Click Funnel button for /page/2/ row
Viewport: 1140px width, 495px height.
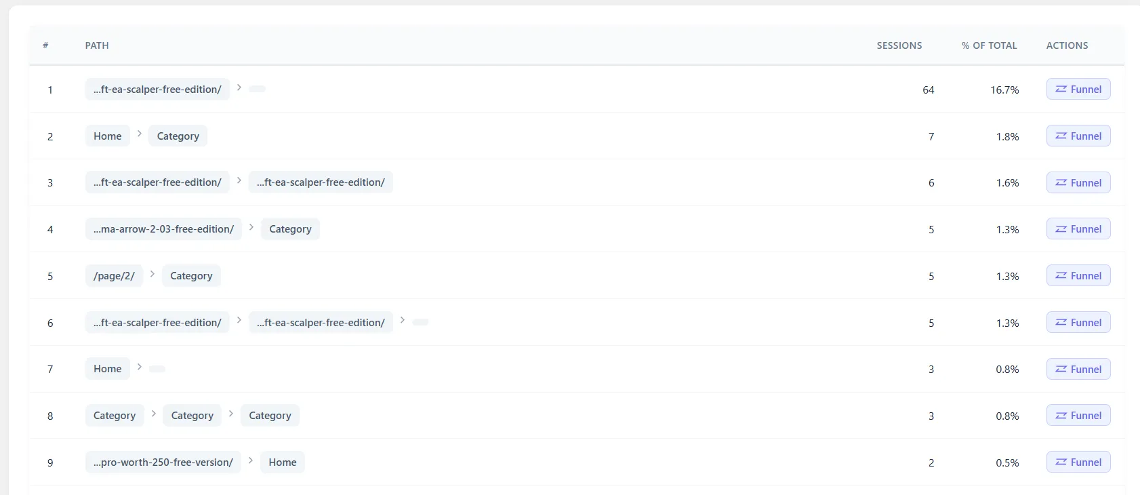pyautogui.click(x=1078, y=275)
